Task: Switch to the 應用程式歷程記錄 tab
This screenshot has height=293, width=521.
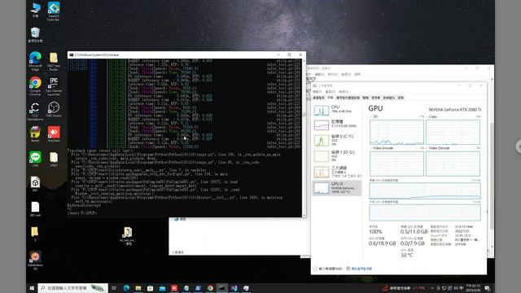Action: 348,98
